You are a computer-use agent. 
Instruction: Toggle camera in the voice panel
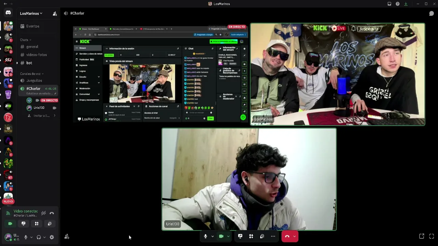tap(10, 223)
